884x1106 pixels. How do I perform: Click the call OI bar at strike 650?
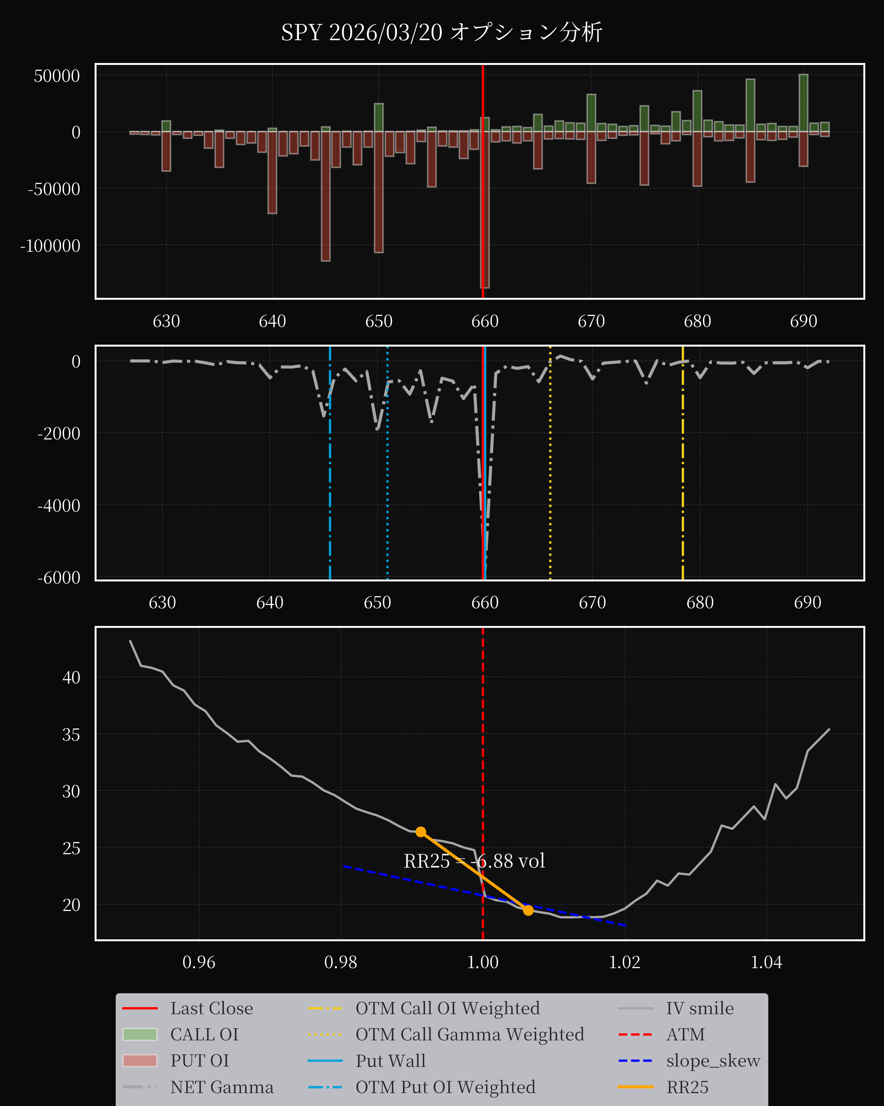[379, 118]
